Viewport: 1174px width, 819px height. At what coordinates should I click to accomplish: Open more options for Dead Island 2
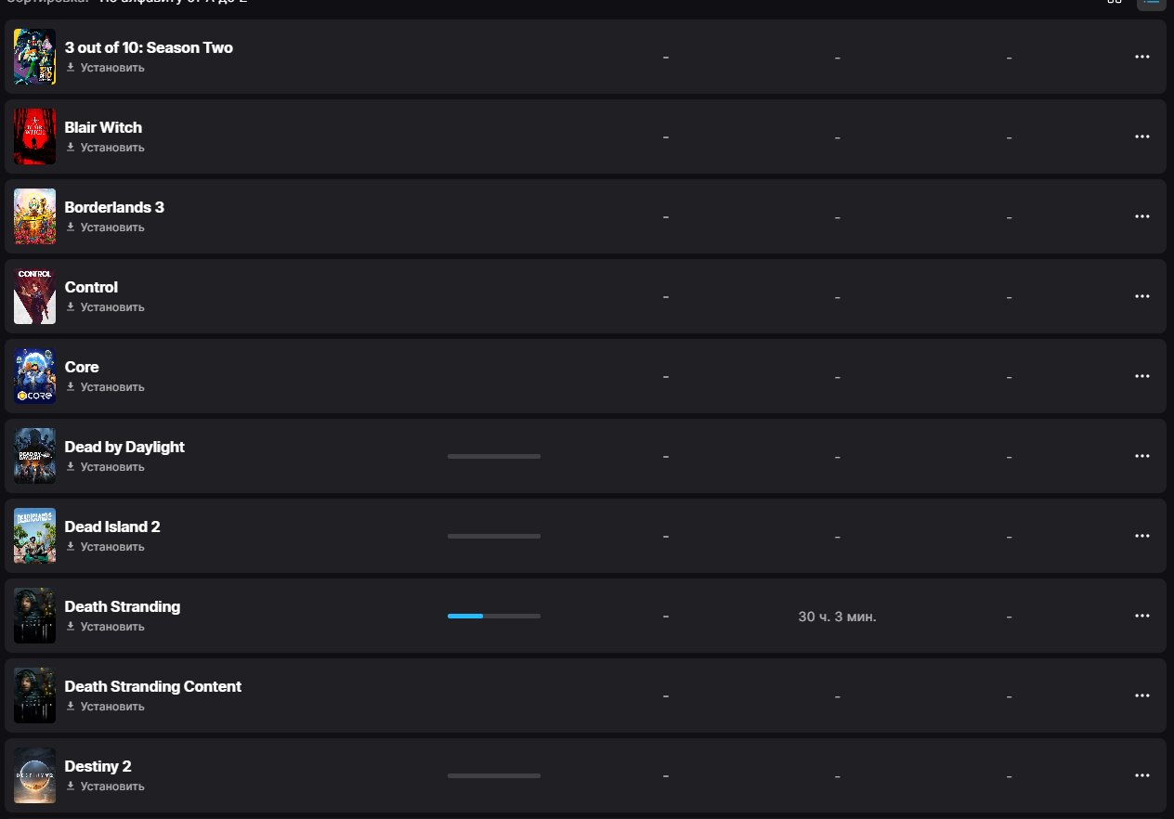click(1142, 536)
